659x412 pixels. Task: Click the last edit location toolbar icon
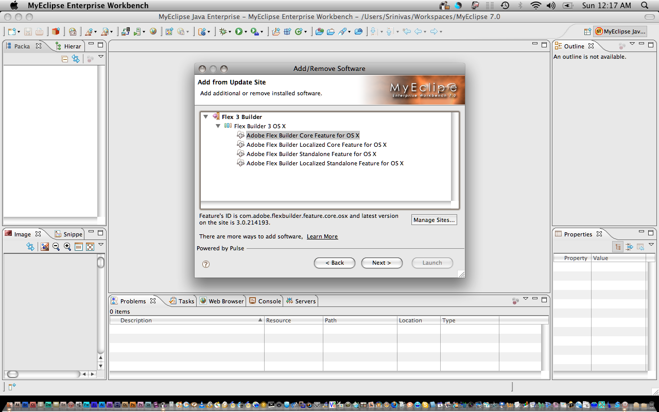407,31
